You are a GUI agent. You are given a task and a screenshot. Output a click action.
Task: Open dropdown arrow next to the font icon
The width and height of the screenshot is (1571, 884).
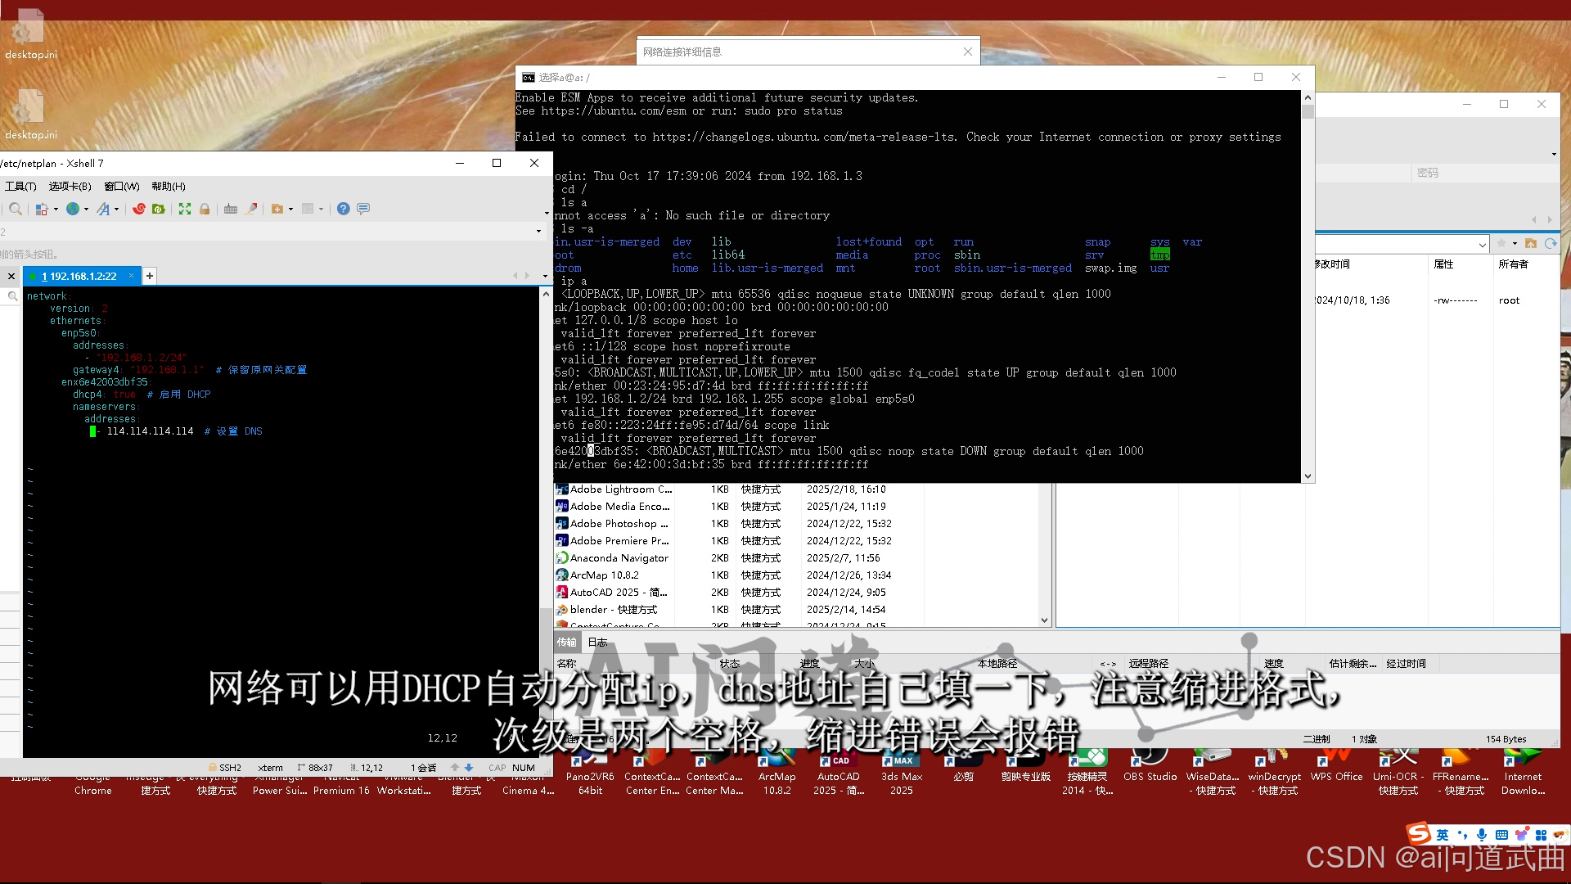click(x=116, y=210)
